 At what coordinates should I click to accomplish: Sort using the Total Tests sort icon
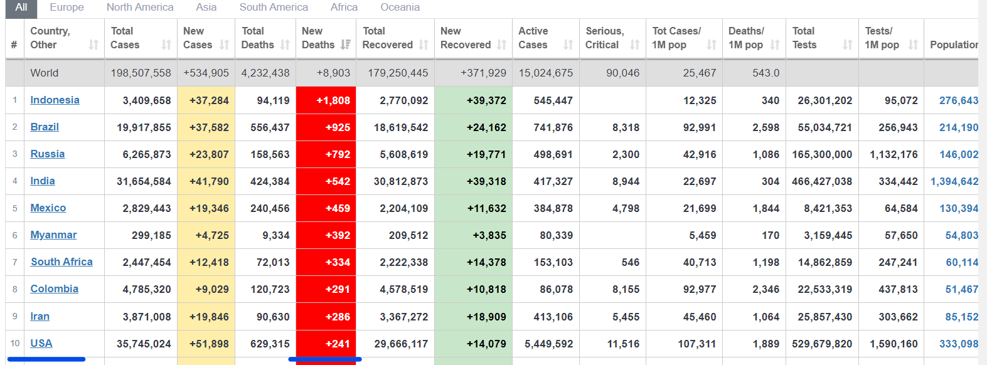(x=848, y=45)
